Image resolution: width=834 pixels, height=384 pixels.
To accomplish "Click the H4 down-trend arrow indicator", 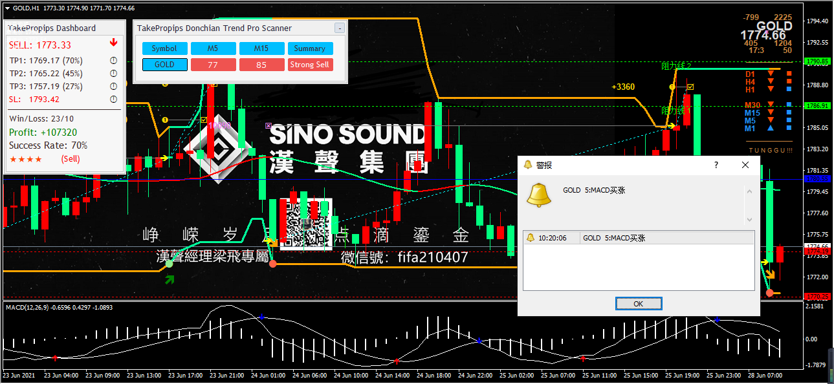I will click(771, 82).
